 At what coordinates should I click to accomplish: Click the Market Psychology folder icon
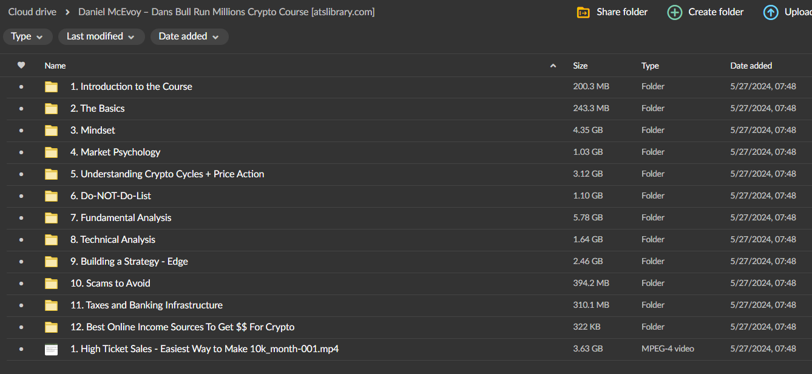(51, 152)
